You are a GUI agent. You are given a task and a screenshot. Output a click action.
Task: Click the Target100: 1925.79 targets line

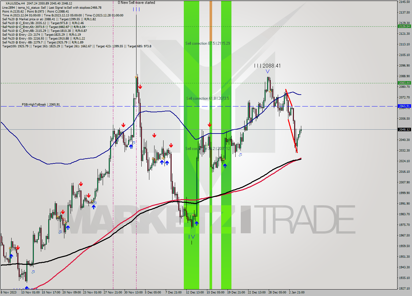click(x=77, y=46)
